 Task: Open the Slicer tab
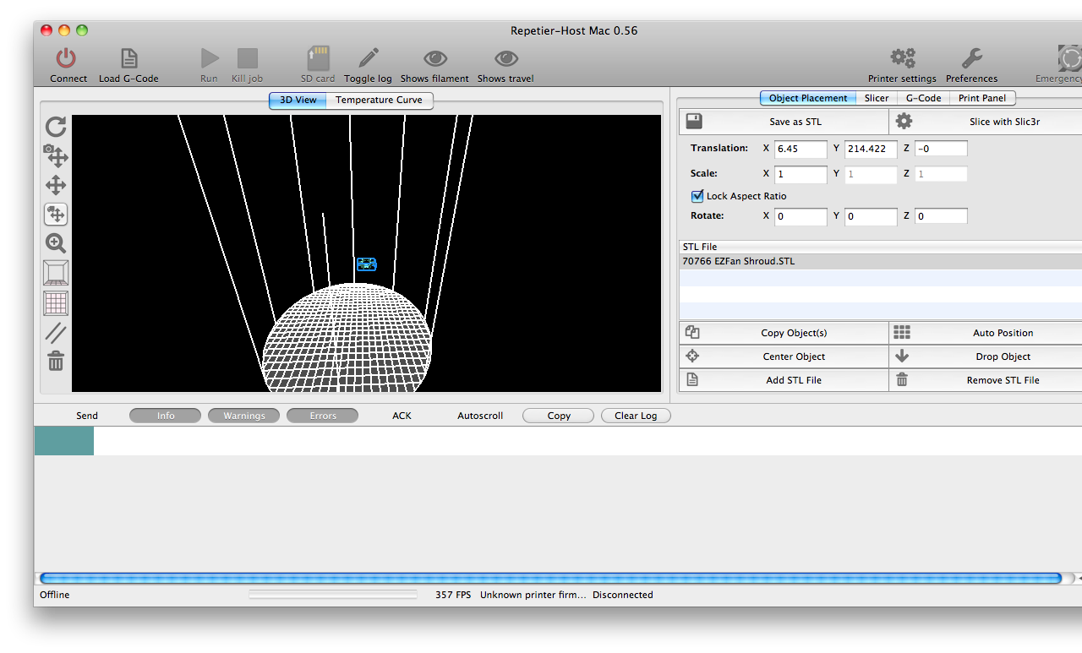(876, 98)
